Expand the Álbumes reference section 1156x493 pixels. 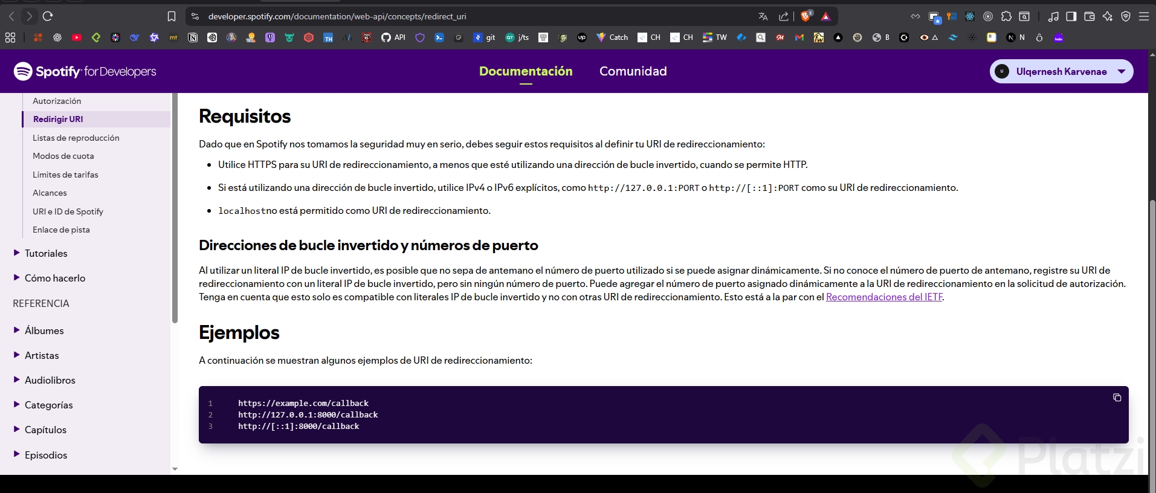[x=38, y=330]
